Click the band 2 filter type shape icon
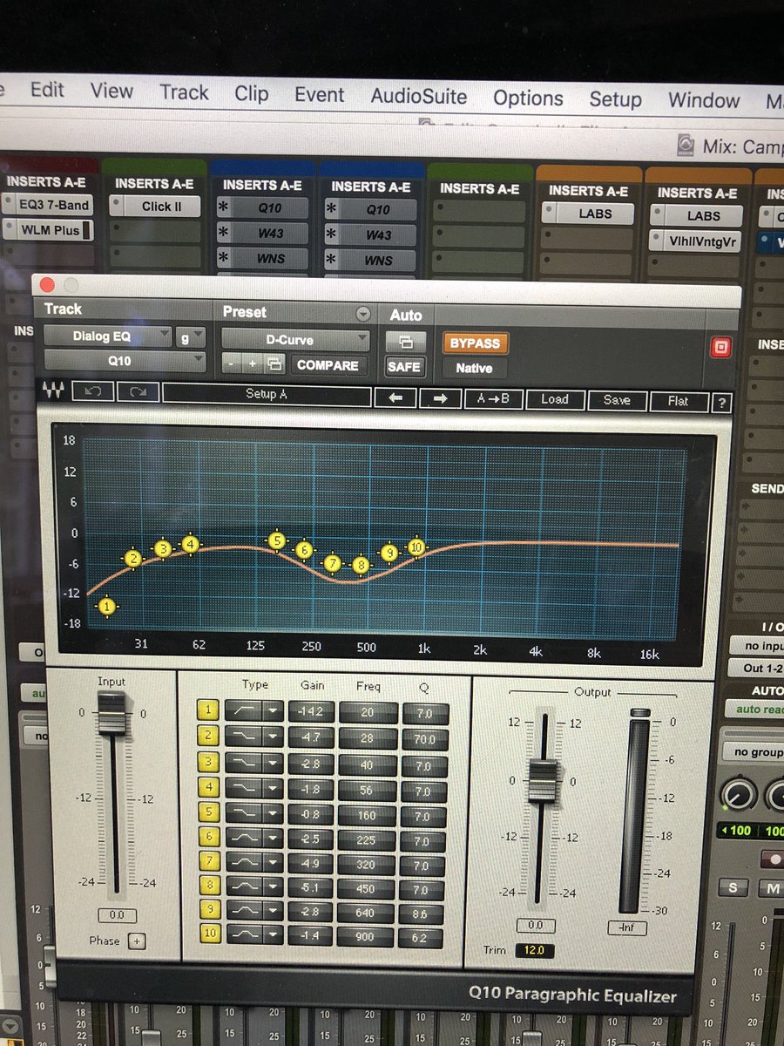Image resolution: width=784 pixels, height=1046 pixels. click(243, 737)
